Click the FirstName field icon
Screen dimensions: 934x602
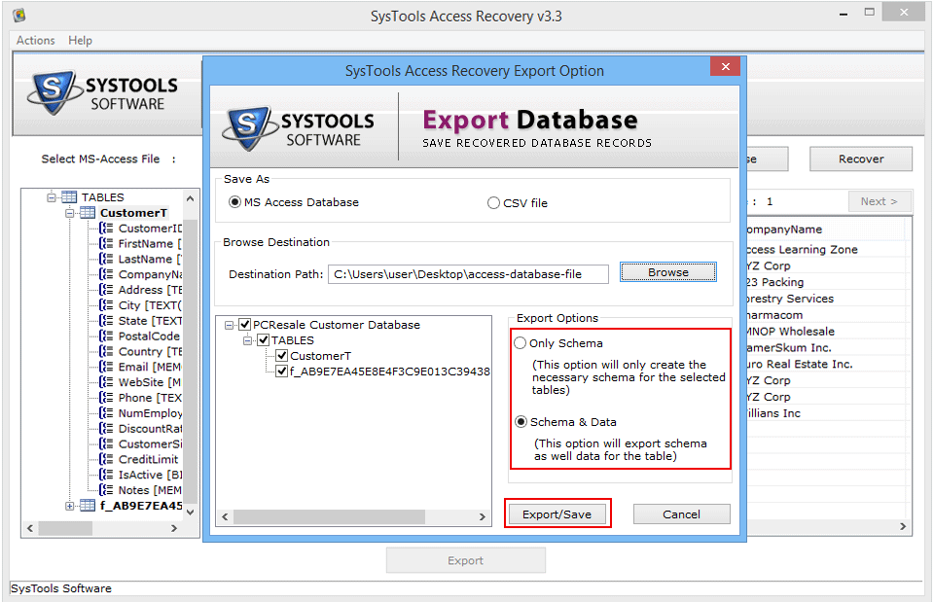tap(106, 243)
